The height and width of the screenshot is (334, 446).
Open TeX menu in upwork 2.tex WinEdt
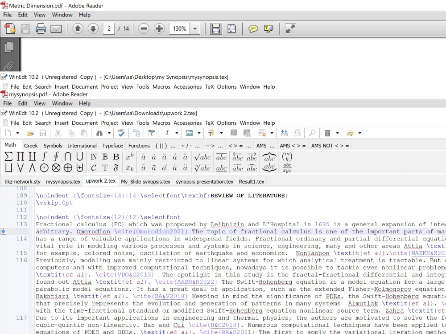[x=209, y=123]
